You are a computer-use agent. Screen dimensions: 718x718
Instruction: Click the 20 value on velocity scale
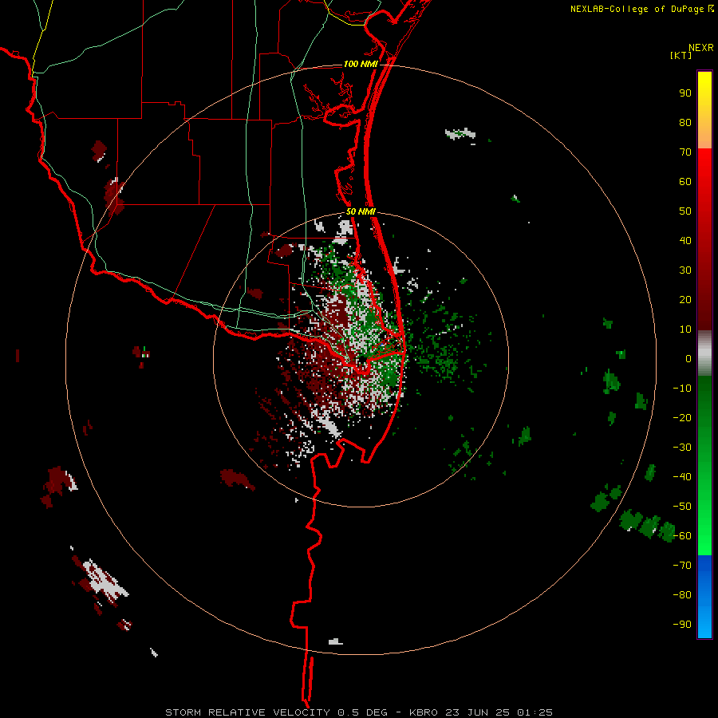point(685,300)
